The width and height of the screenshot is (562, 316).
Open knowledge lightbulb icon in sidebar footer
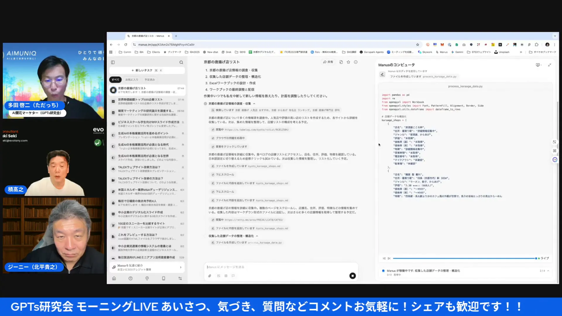click(147, 278)
